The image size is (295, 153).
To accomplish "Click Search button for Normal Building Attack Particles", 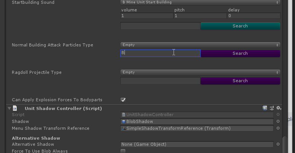I will [240, 53].
